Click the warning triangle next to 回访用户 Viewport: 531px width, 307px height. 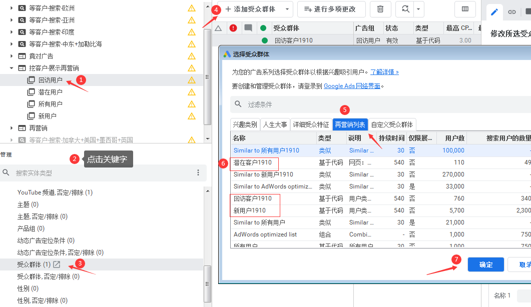tap(192, 79)
